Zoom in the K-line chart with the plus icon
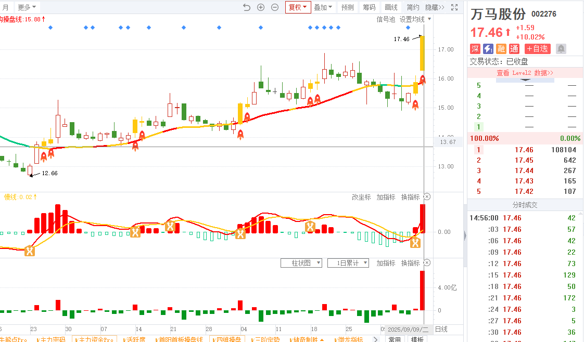The image size is (584, 342). pos(261,7)
